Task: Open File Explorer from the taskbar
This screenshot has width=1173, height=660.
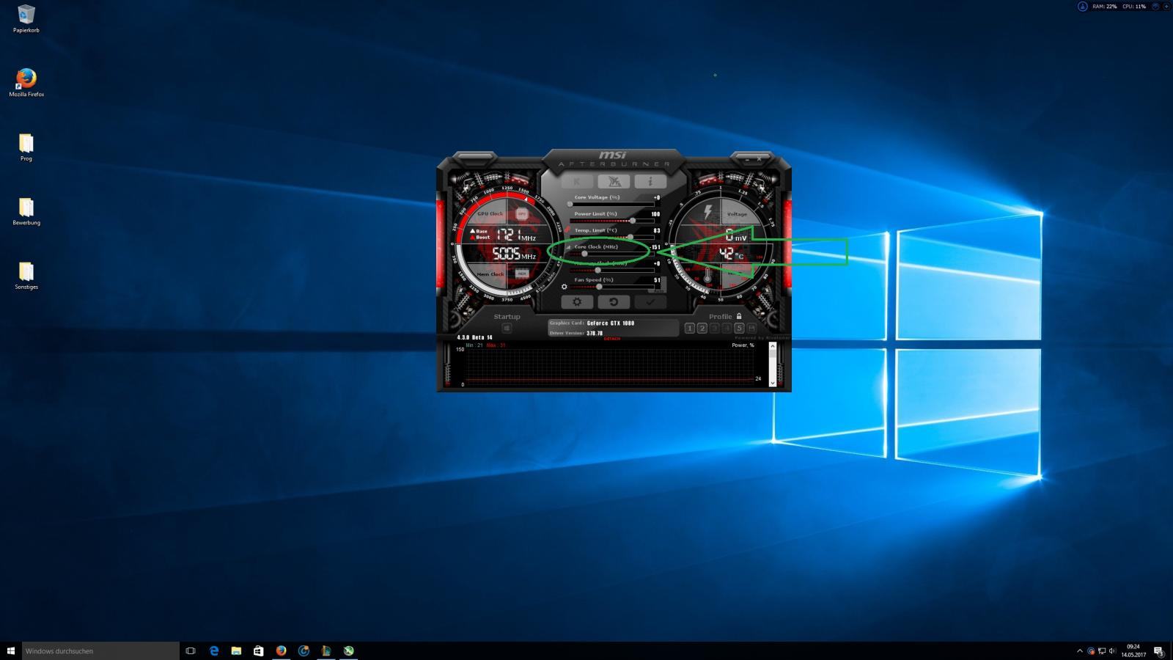Action: click(x=236, y=650)
